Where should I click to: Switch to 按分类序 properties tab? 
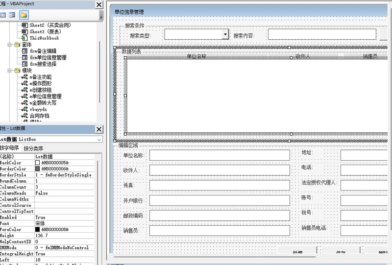click(x=33, y=148)
